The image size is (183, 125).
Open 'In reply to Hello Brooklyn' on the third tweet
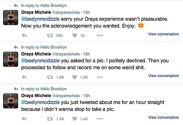pos(44,89)
